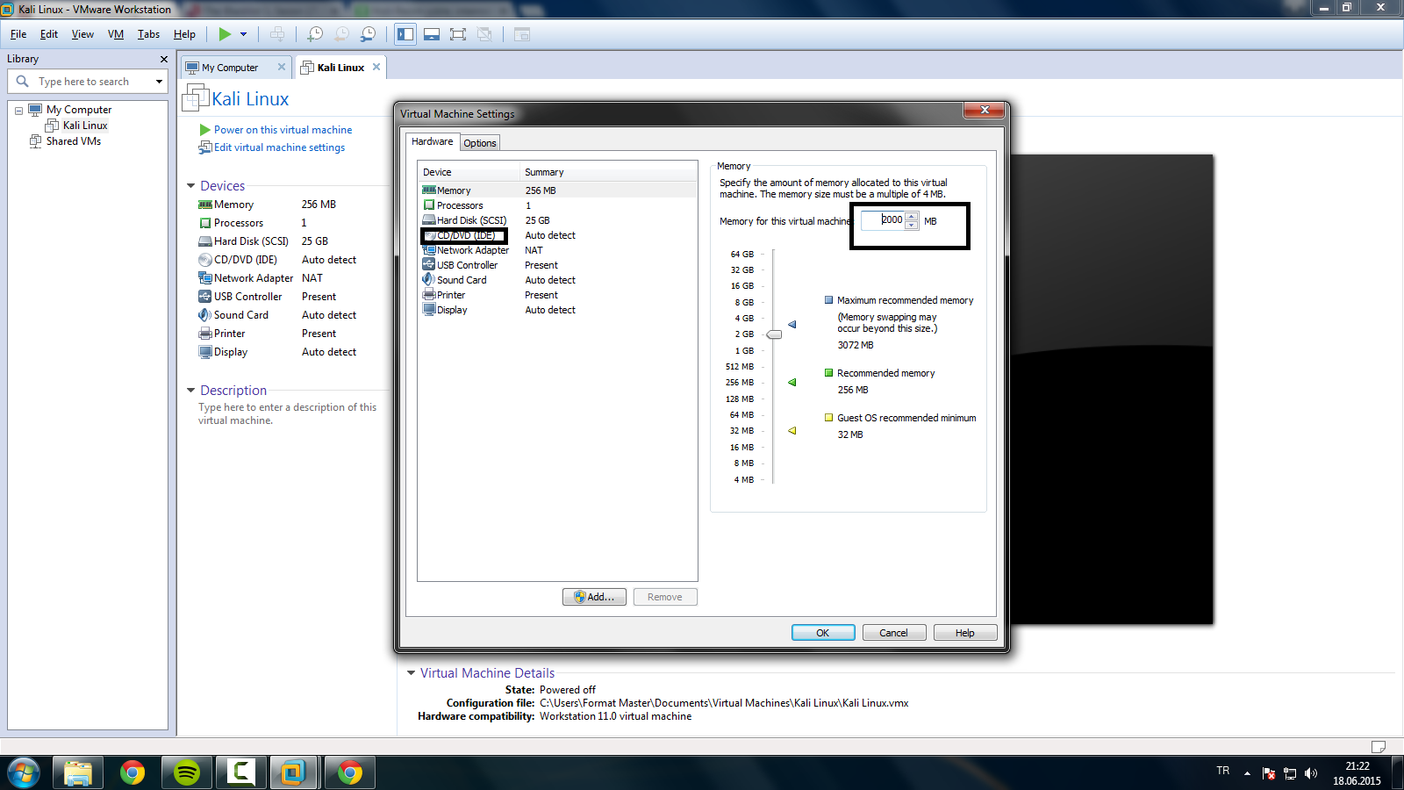The height and width of the screenshot is (790, 1404).
Task: Select Printer icon in settings list
Action: (x=429, y=295)
